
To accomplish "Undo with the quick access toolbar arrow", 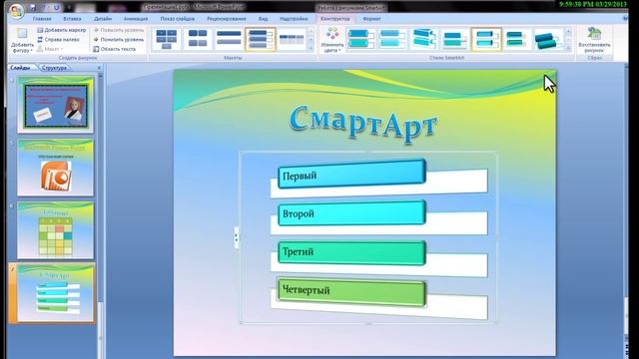I will [x=44, y=8].
